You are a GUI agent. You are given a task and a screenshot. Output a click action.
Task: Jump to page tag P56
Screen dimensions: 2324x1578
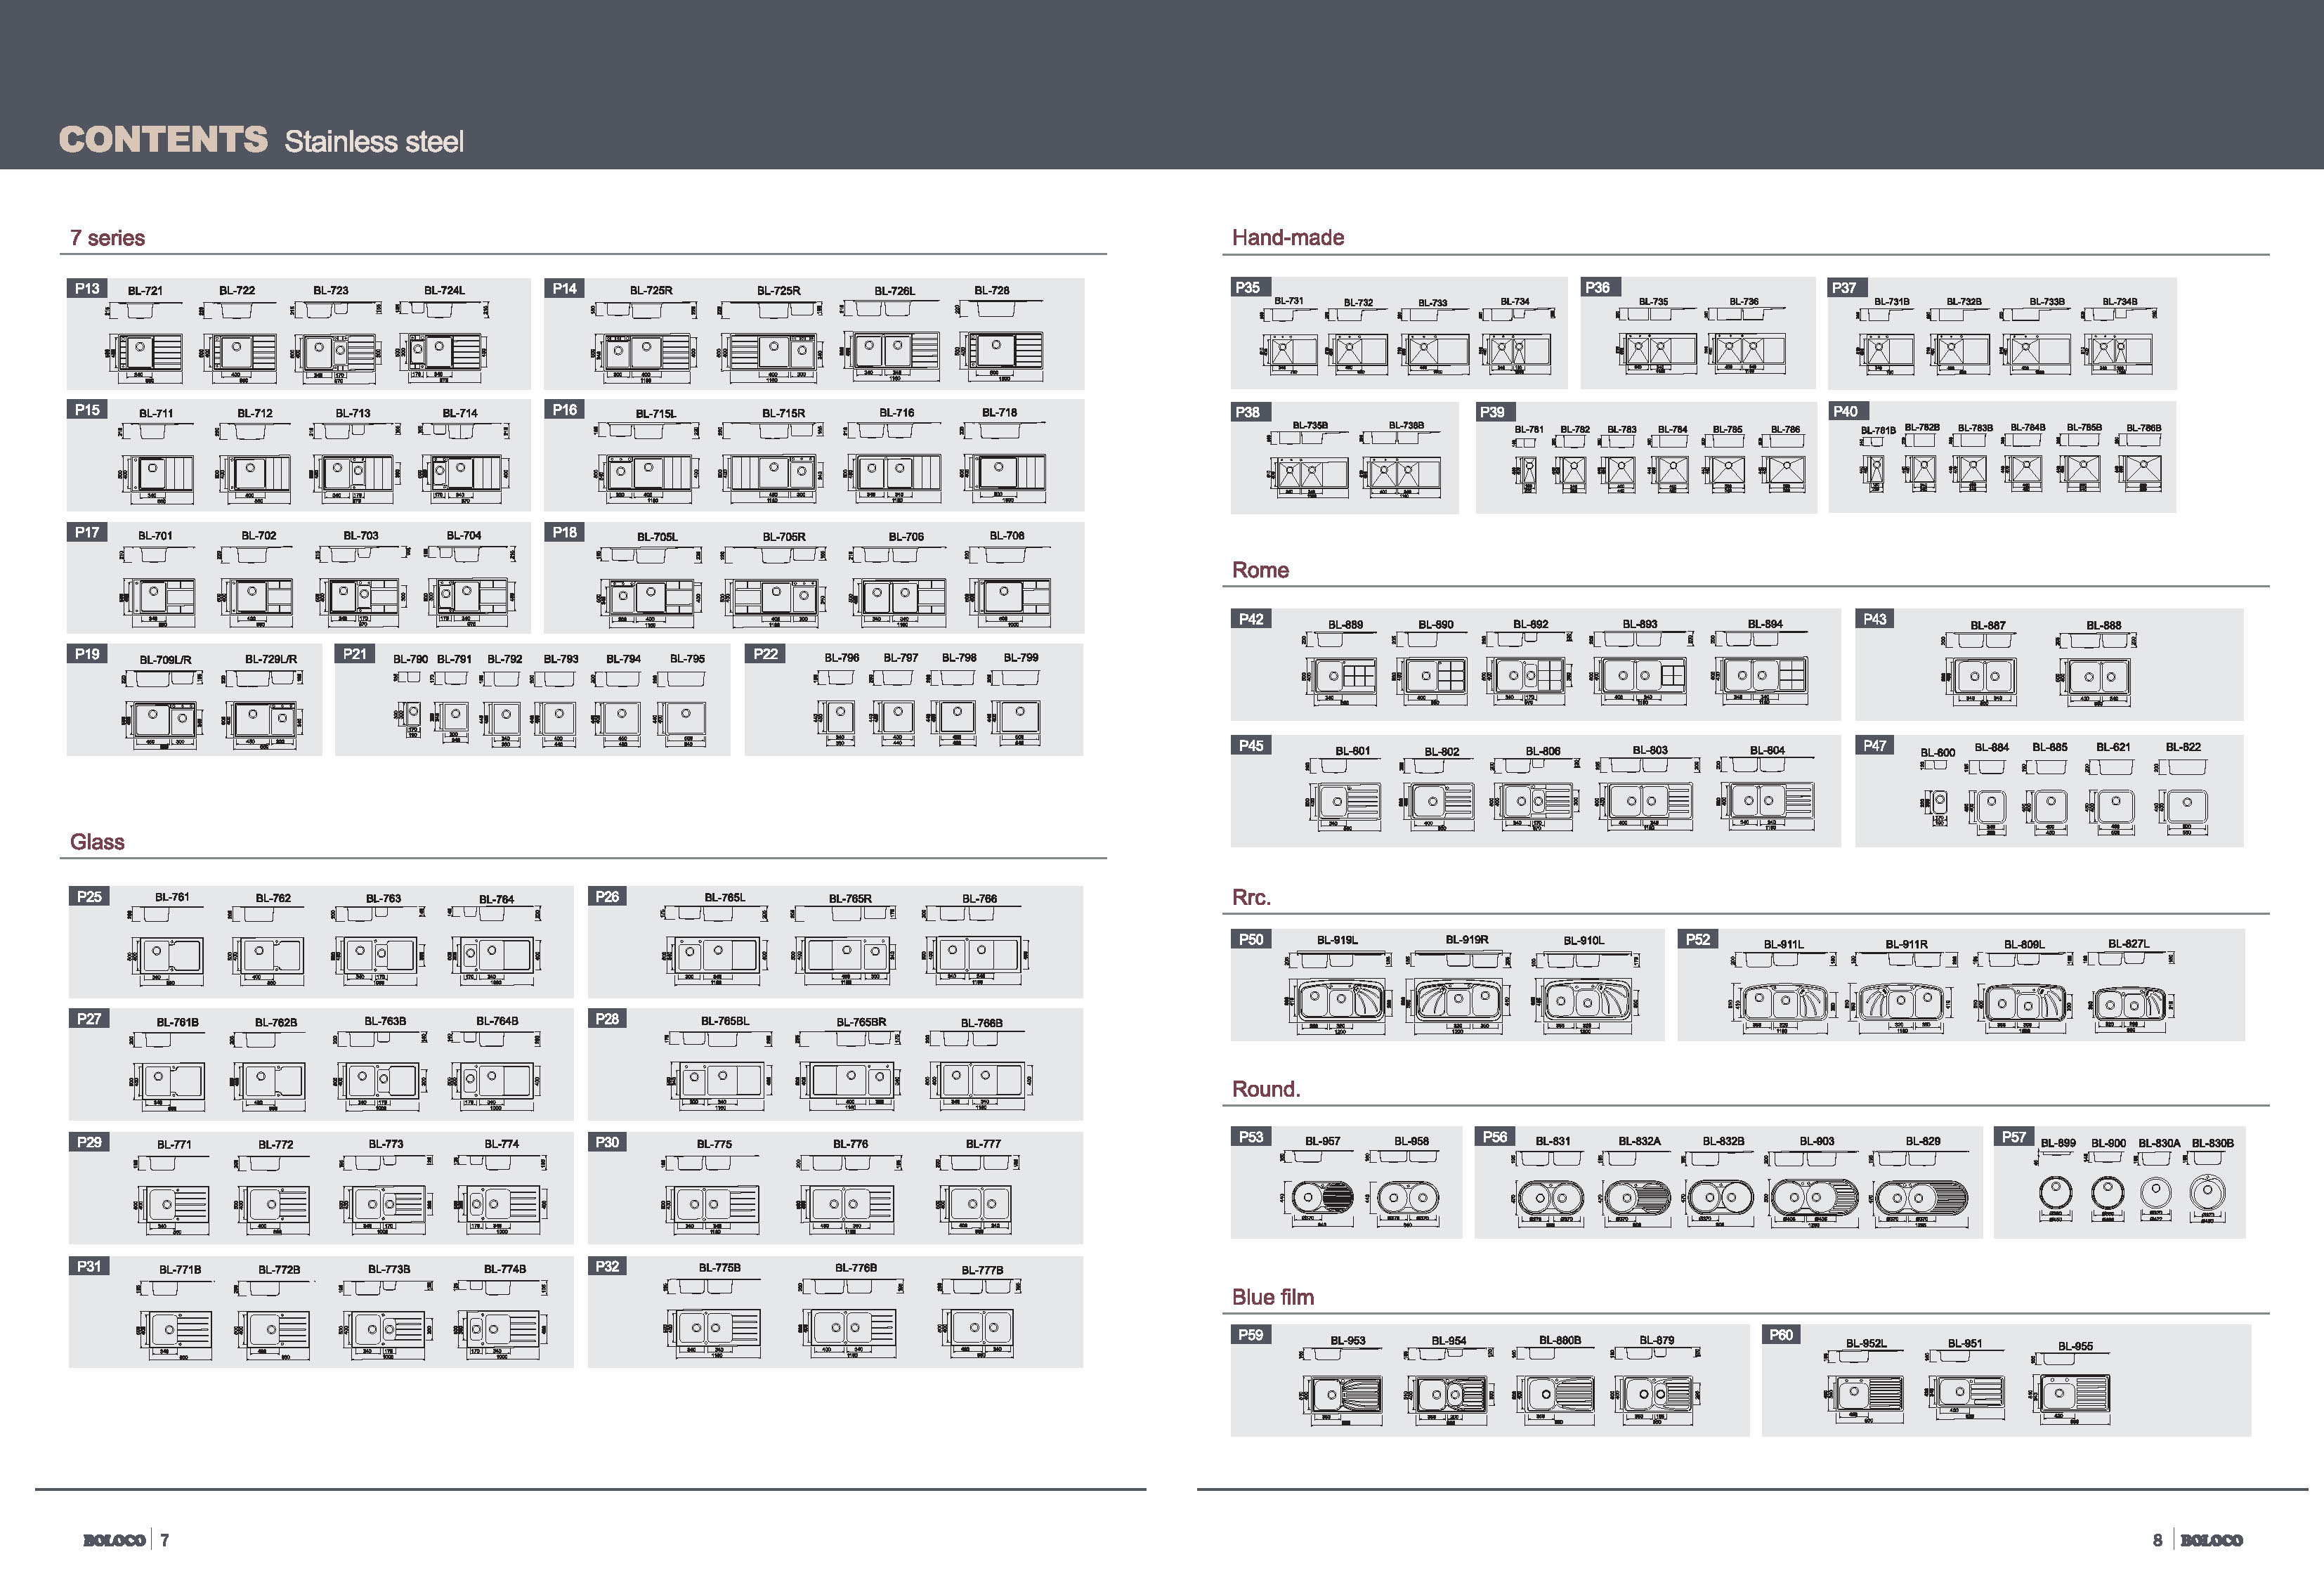click(1494, 1136)
